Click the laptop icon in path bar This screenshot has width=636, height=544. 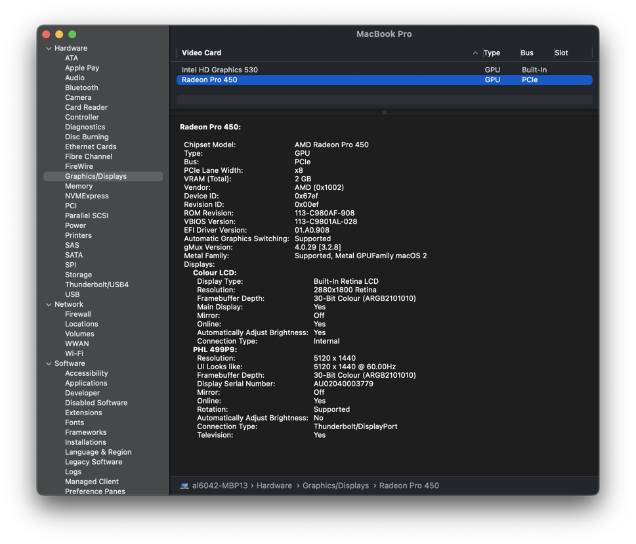click(184, 486)
